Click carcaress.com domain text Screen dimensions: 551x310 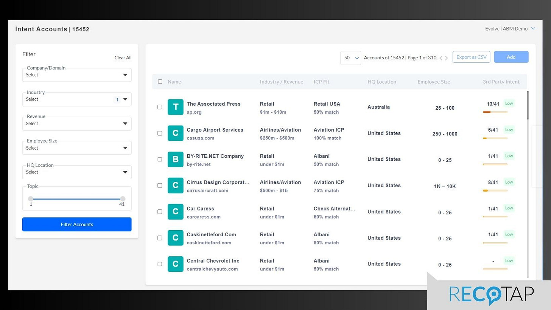click(204, 217)
